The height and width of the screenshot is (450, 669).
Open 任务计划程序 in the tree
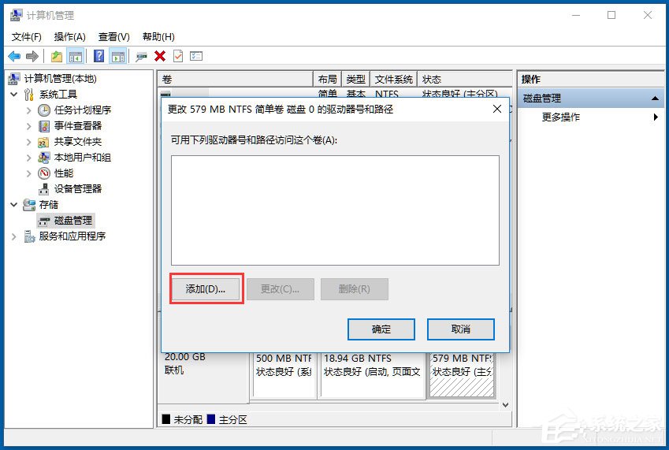(x=83, y=110)
